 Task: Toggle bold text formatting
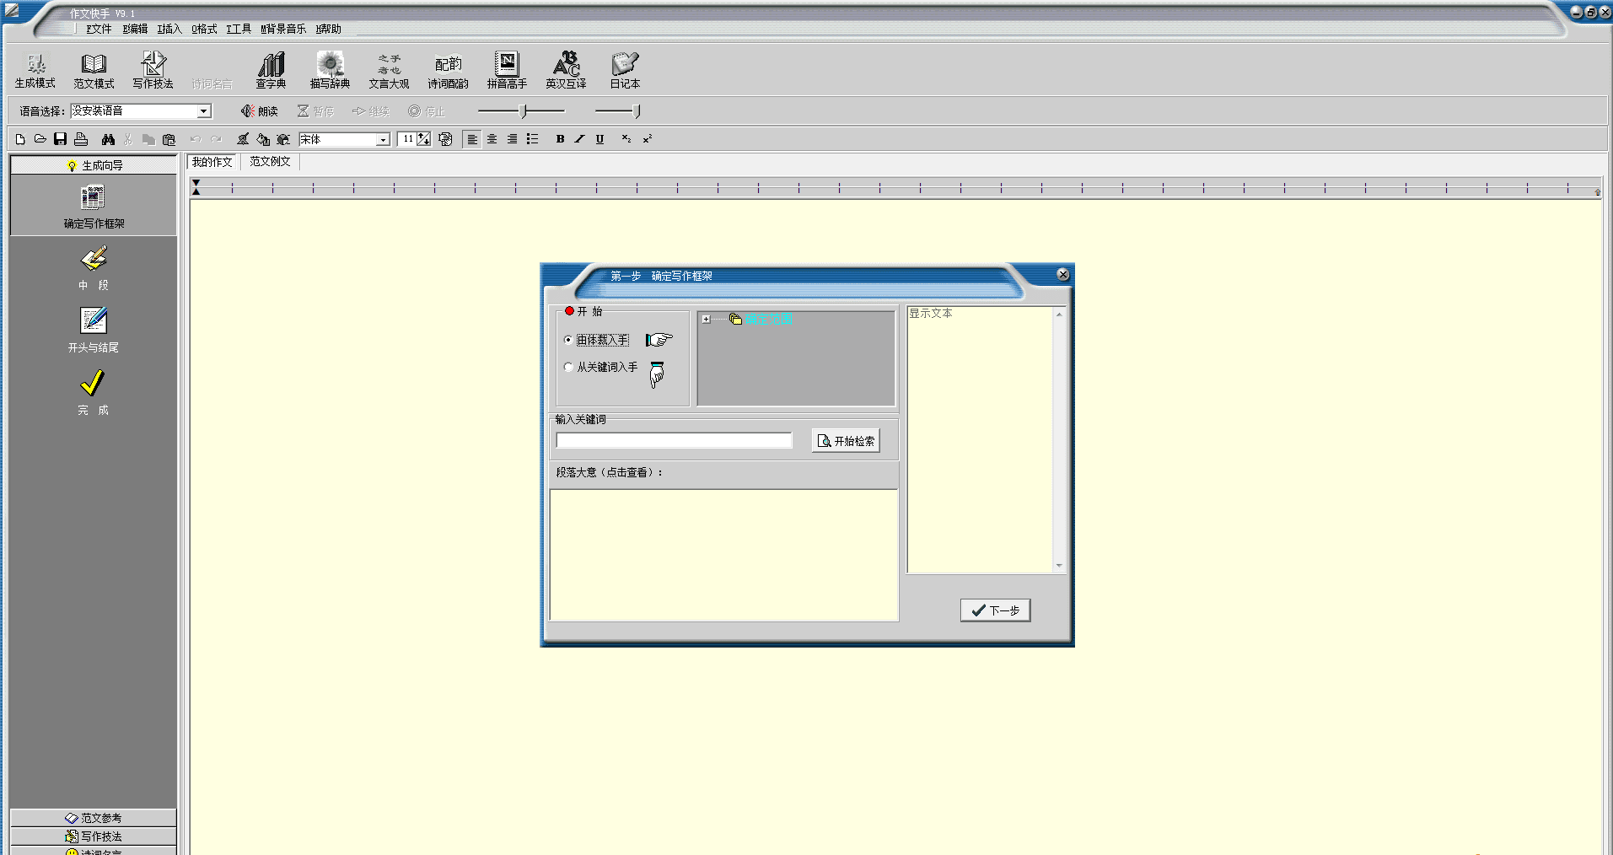pyautogui.click(x=560, y=139)
